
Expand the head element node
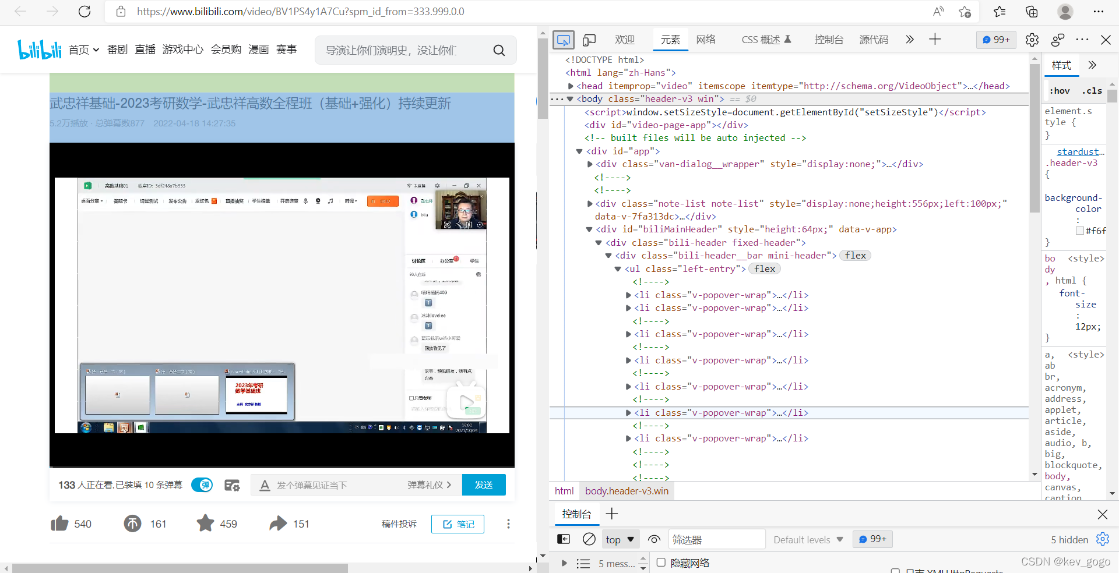tap(571, 86)
